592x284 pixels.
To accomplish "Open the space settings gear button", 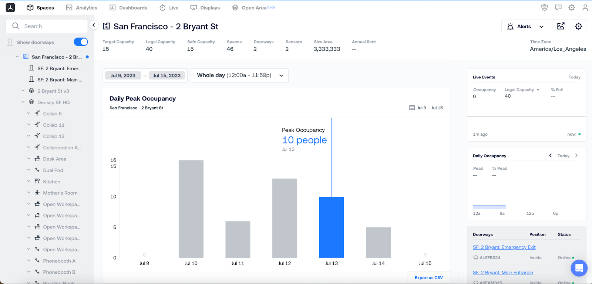I will coord(579,26).
